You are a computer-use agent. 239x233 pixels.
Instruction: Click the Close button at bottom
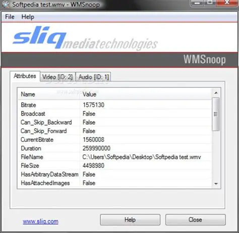coord(196,219)
